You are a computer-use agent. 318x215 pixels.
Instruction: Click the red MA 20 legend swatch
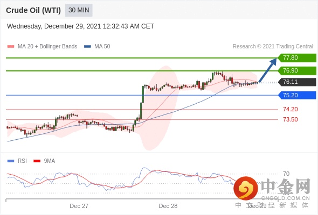[11, 47]
